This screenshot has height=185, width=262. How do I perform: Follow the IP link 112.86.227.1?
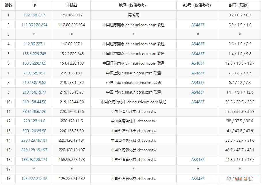coord(34,44)
